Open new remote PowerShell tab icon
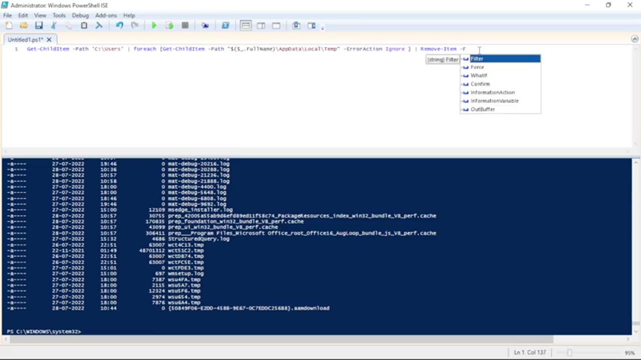 [x=205, y=25]
